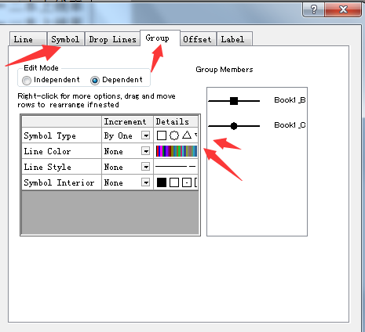Click the solid black Symbol Interior icon
The height and width of the screenshot is (332, 365).
[x=162, y=182]
